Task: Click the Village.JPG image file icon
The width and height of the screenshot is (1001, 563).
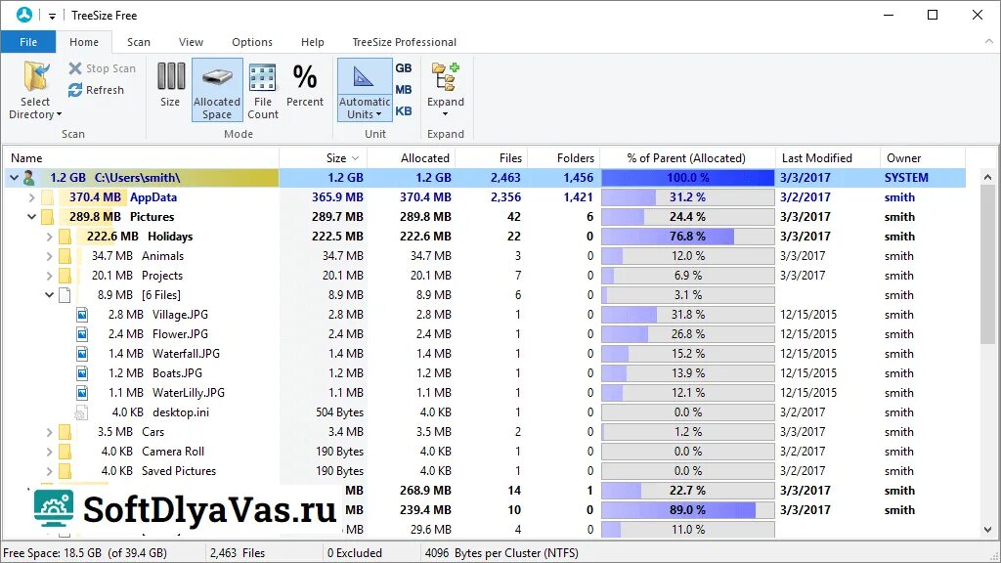Action: [82, 315]
